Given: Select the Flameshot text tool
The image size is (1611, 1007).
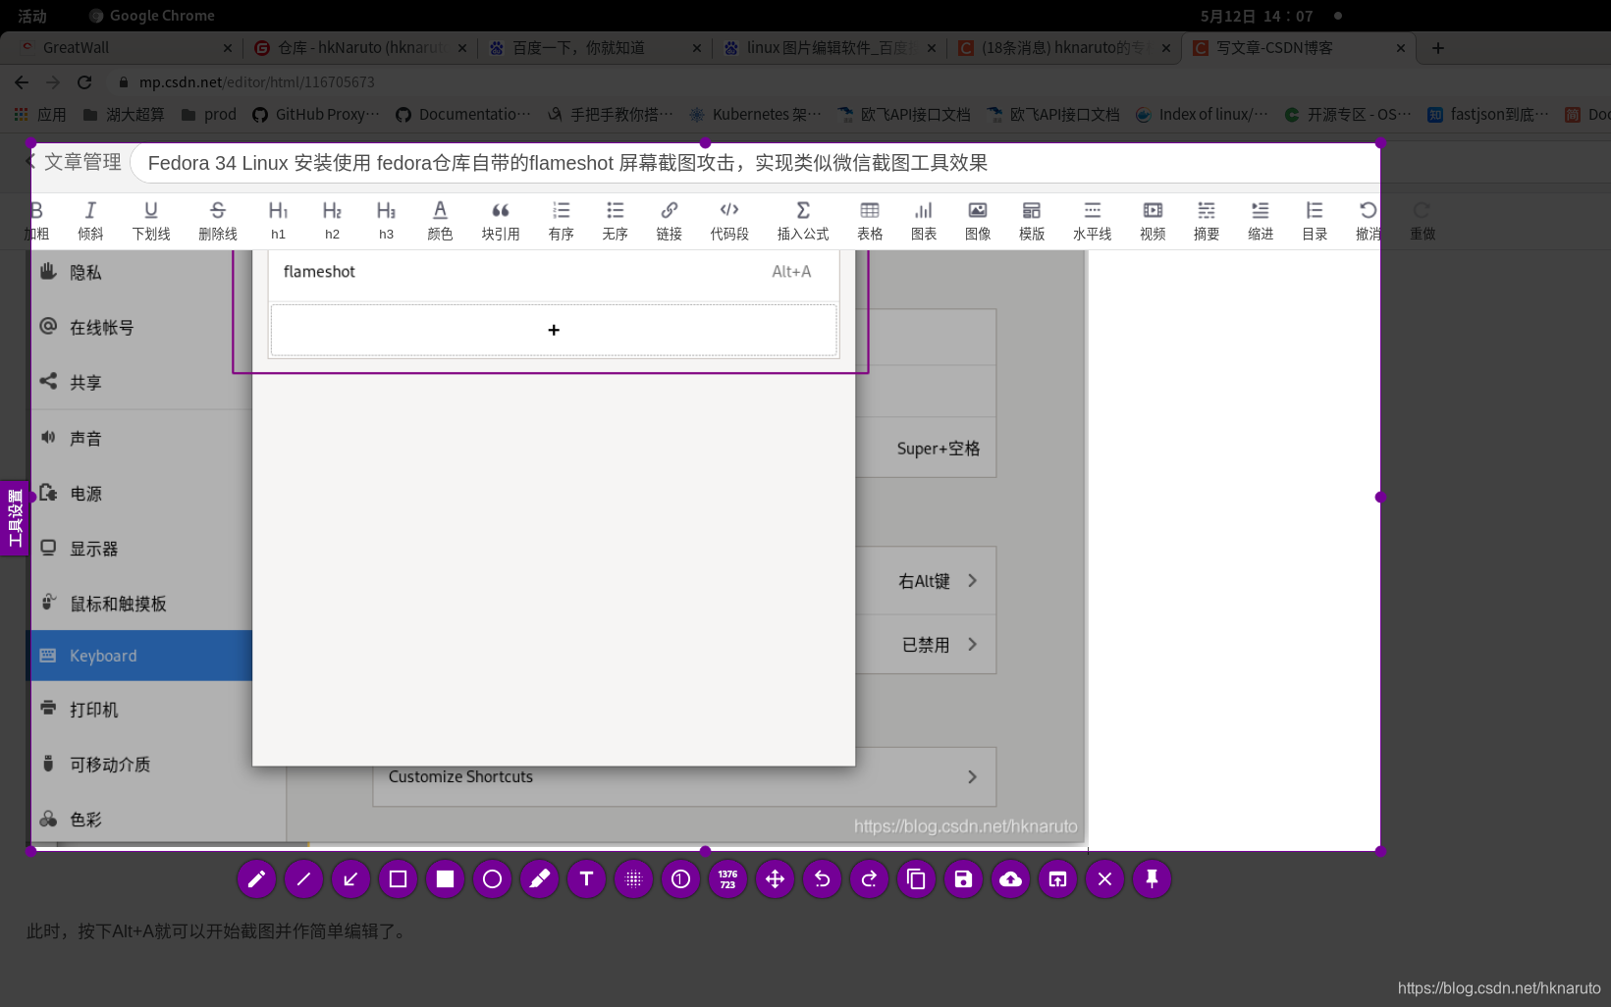Looking at the screenshot, I should point(586,879).
